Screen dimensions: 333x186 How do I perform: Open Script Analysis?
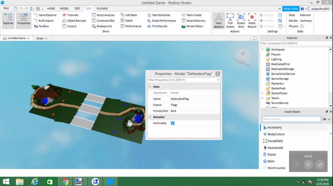pos(103,15)
